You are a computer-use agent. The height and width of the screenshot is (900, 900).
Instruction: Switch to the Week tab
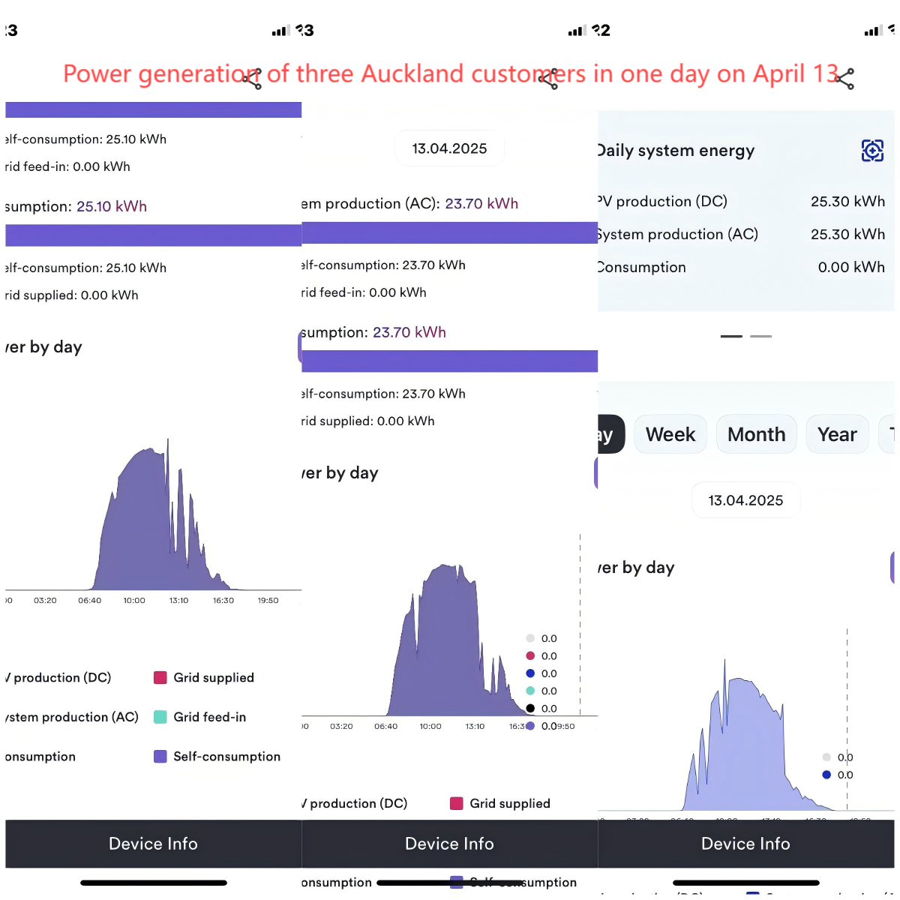[670, 434]
